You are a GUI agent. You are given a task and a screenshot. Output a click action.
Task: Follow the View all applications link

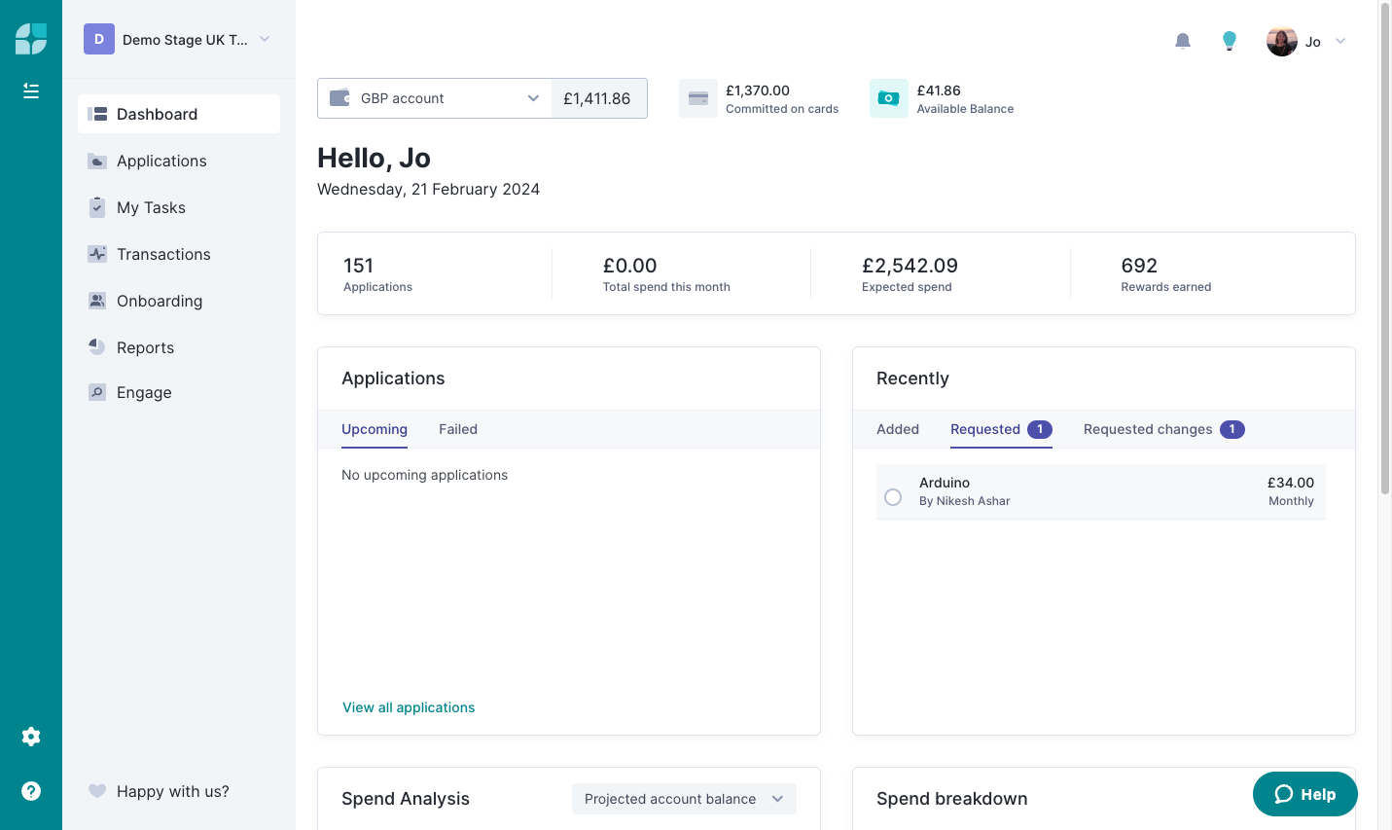pos(409,707)
